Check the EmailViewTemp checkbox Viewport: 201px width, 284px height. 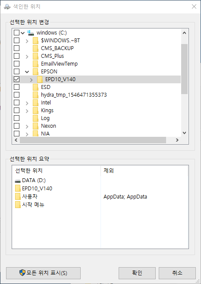click(x=16, y=64)
